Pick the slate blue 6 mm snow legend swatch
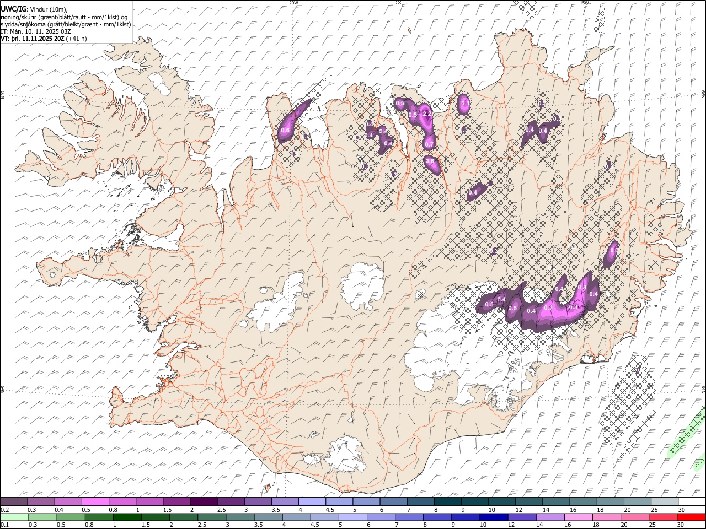The width and height of the screenshot is (706, 529). (393, 501)
